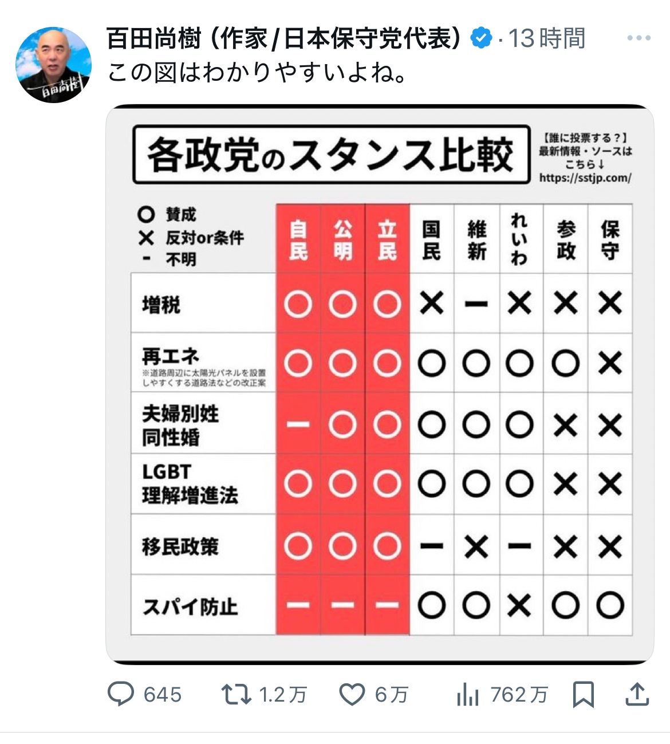The image size is (670, 744).
Task: Tap the share upload icon
Action: (637, 695)
